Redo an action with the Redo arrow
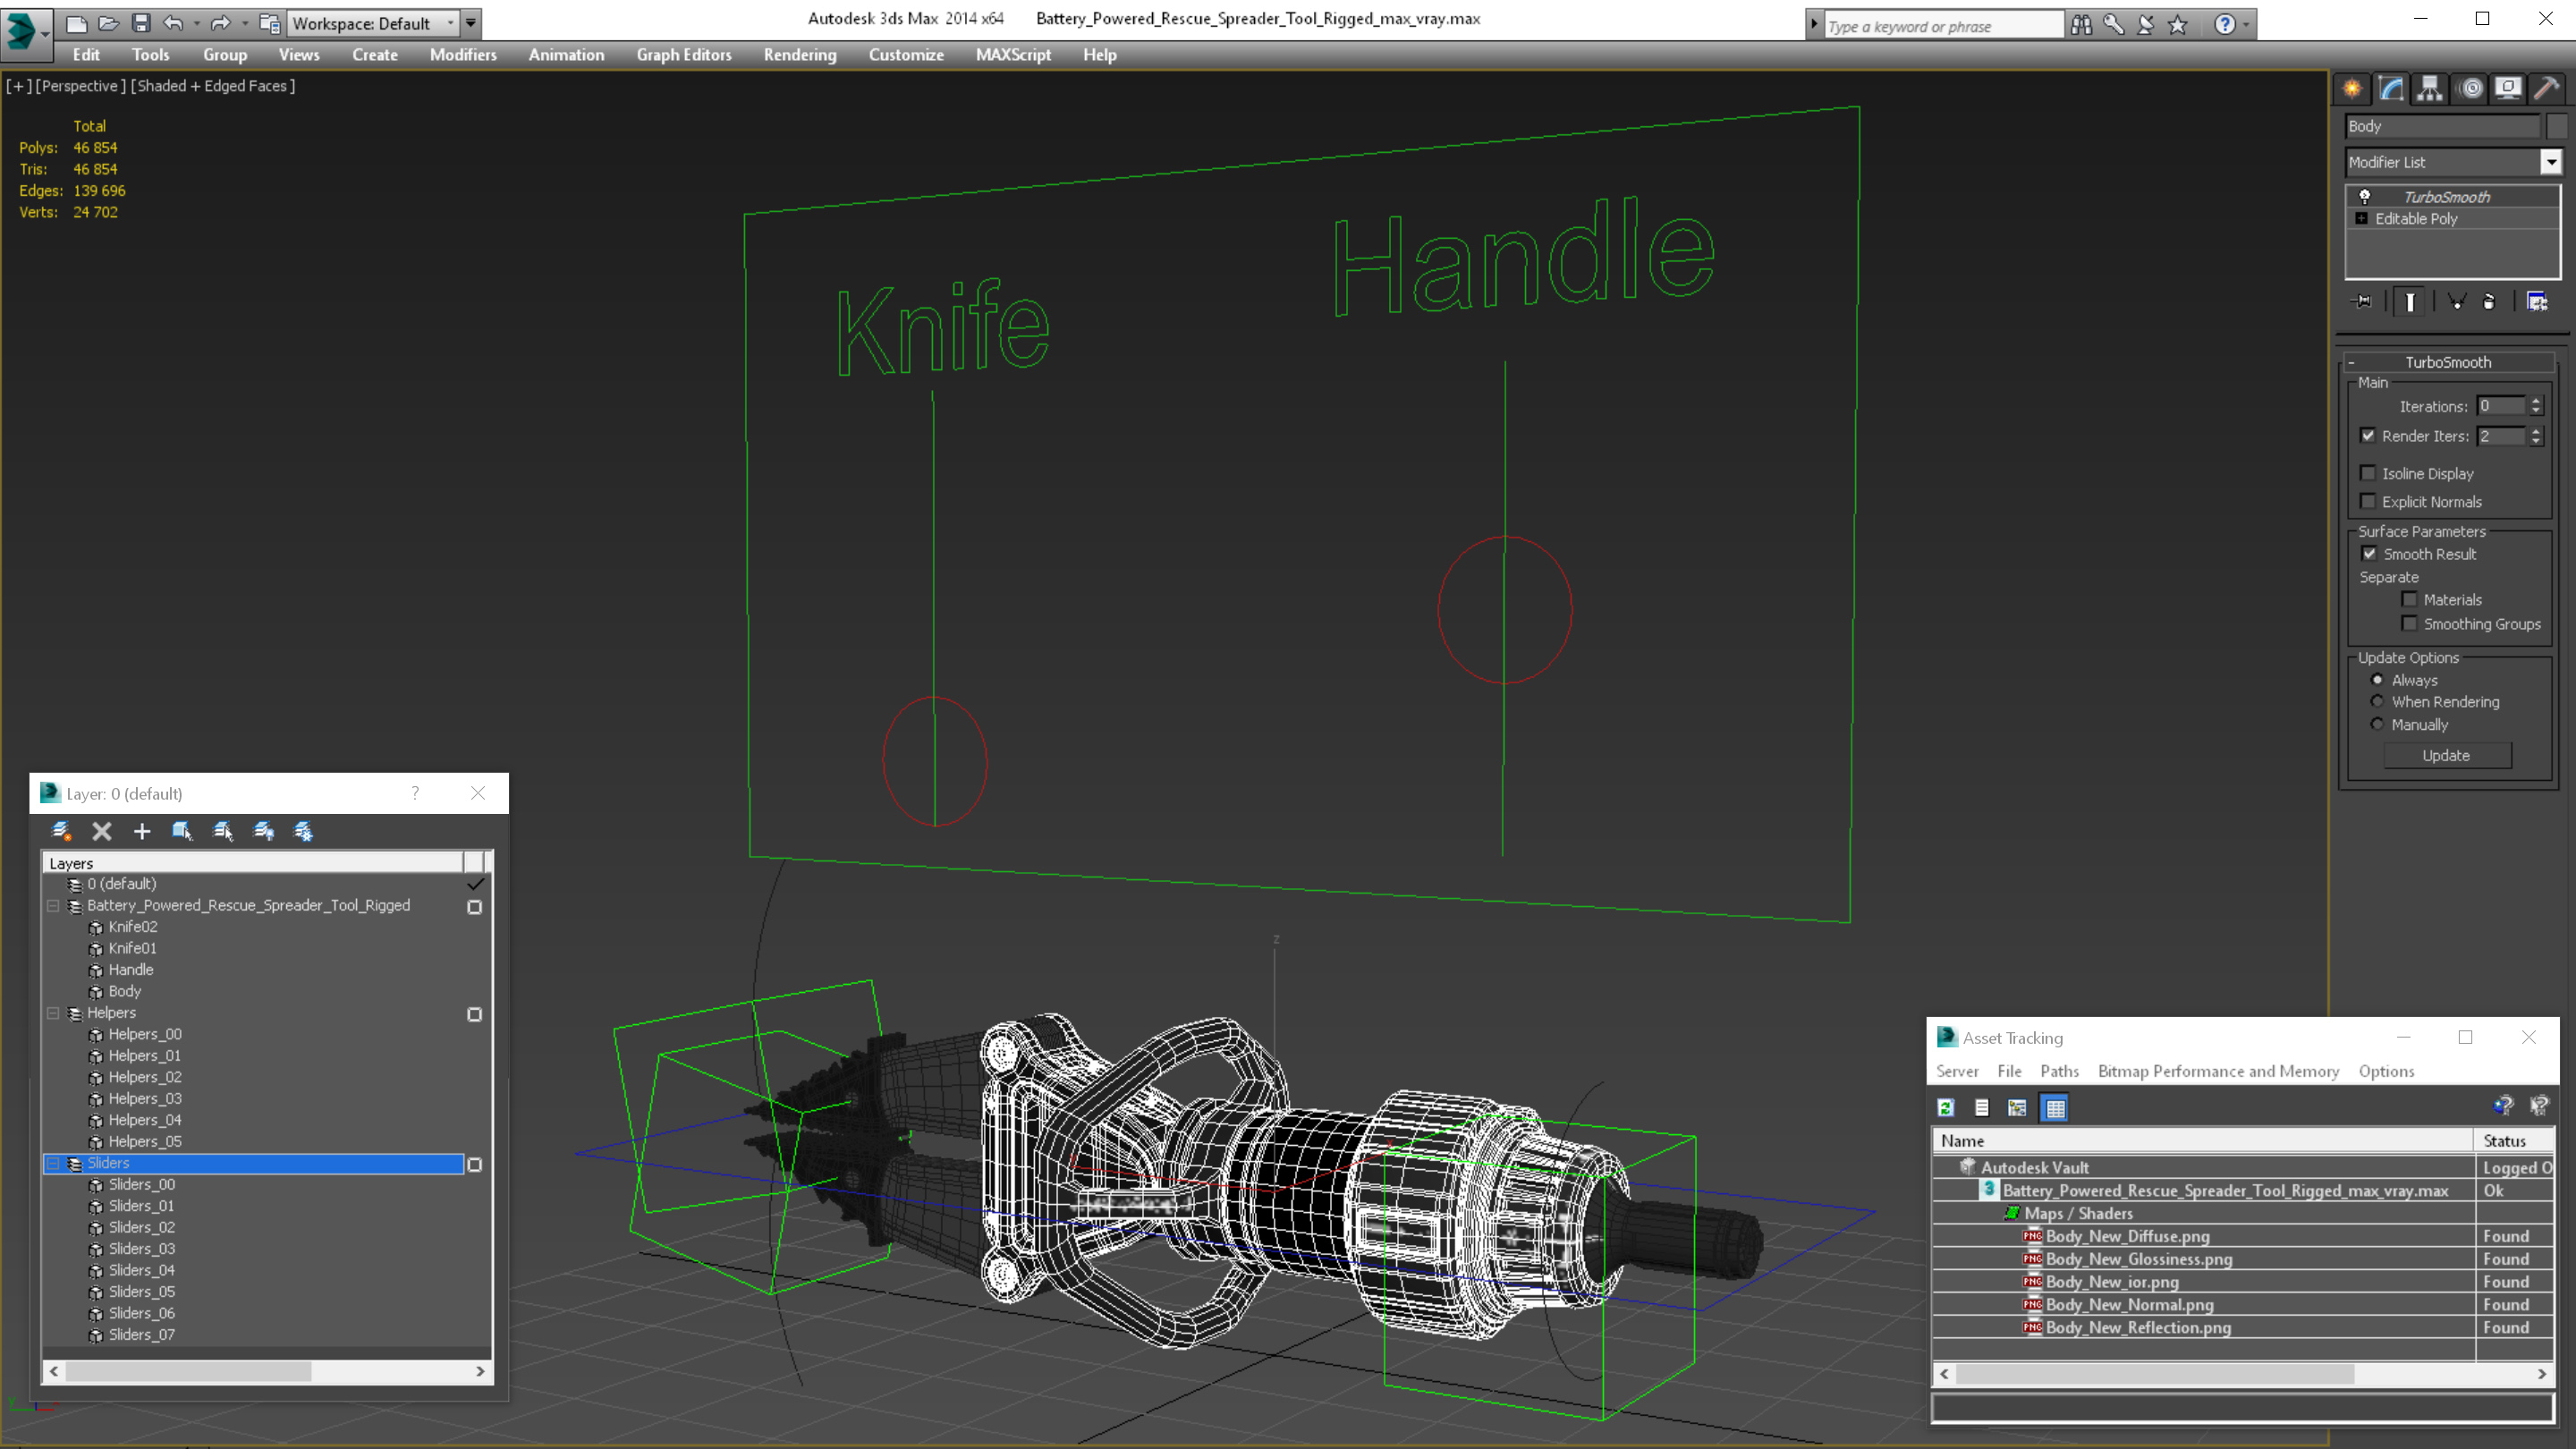The height and width of the screenshot is (1449, 2576). 220,23
